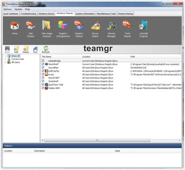Click the USBToolTip entry icon
Image resolution: width=185 pixels, height=170 pixels.
(x=46, y=71)
